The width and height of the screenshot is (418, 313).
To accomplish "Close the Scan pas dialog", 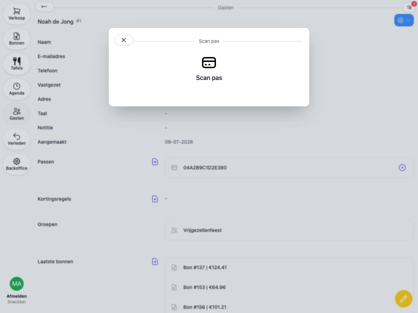I will coord(124,40).
